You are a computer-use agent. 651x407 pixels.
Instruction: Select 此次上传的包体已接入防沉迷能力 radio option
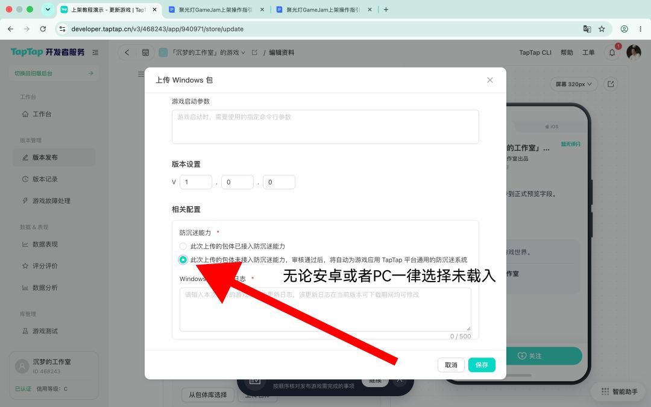coord(183,246)
